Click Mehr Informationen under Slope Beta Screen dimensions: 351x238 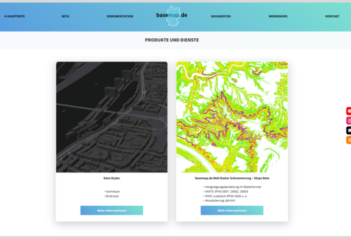(x=232, y=210)
